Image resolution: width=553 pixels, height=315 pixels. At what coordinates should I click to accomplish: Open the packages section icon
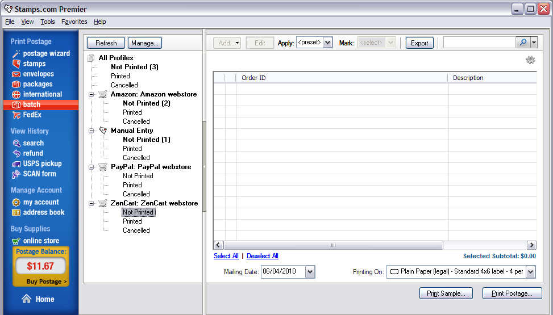16,84
